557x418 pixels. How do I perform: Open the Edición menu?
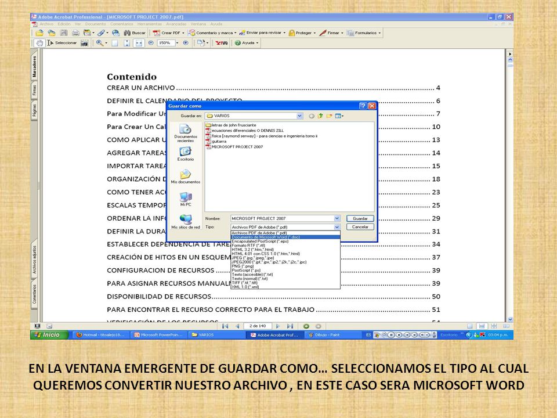click(64, 24)
